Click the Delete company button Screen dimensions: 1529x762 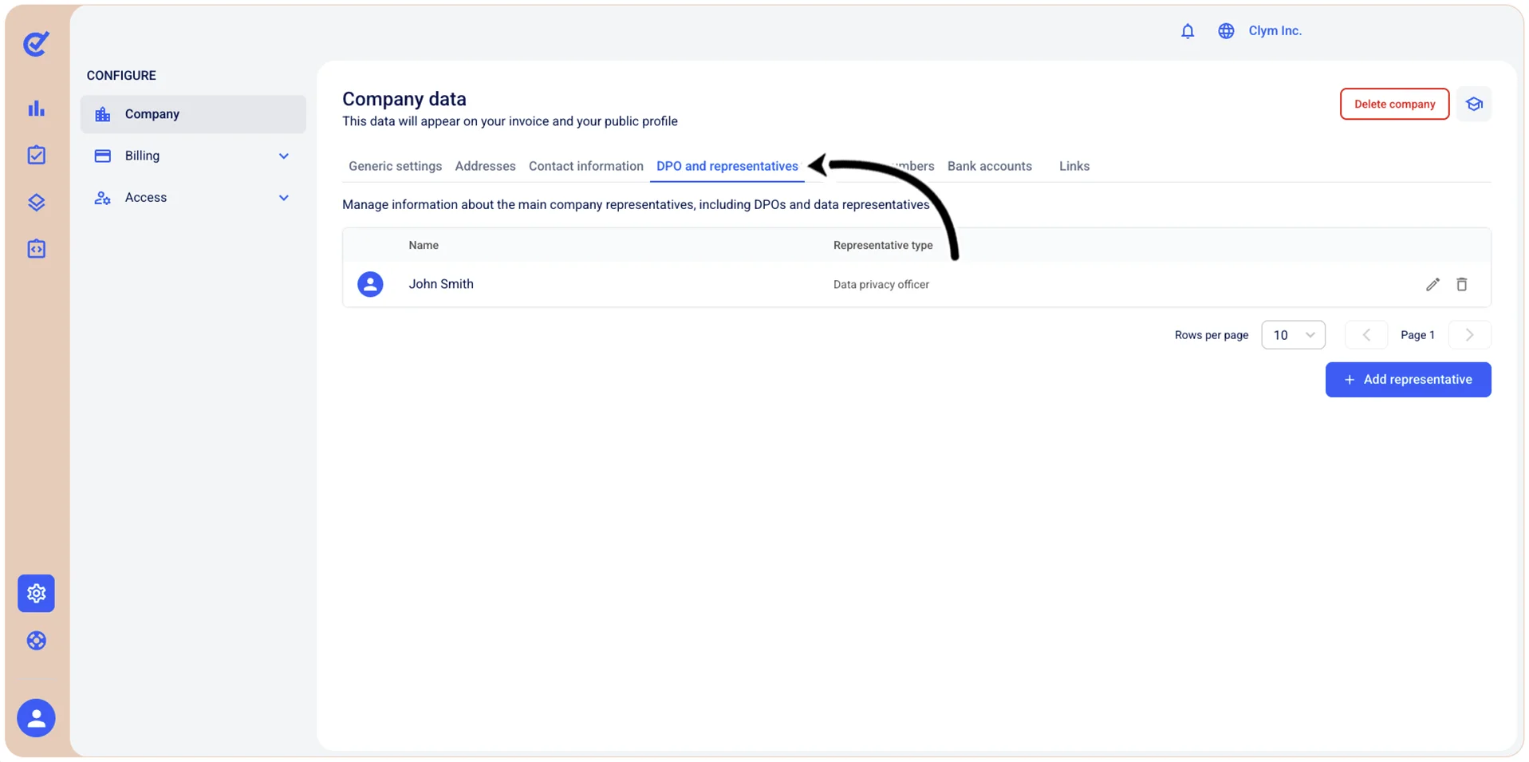1394,104
